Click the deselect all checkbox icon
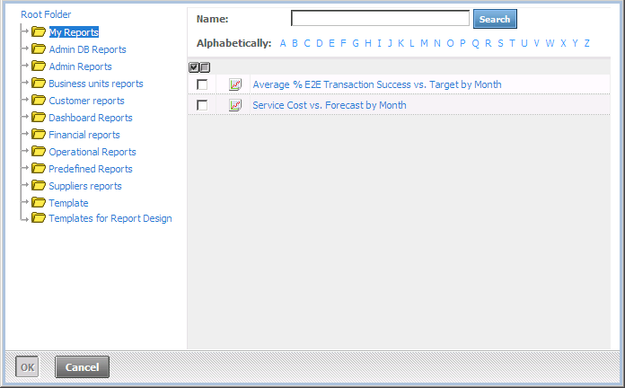 tap(205, 67)
